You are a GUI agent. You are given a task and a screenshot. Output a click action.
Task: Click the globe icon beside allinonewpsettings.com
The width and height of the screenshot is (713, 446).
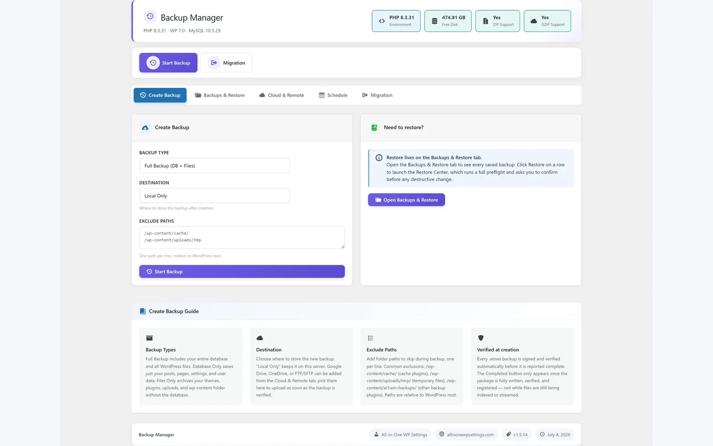tap(442, 434)
